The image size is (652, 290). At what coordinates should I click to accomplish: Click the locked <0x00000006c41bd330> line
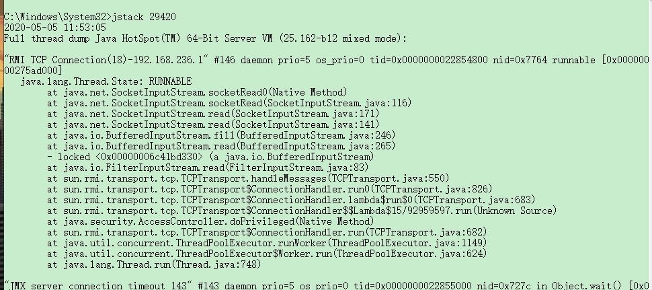point(210,157)
